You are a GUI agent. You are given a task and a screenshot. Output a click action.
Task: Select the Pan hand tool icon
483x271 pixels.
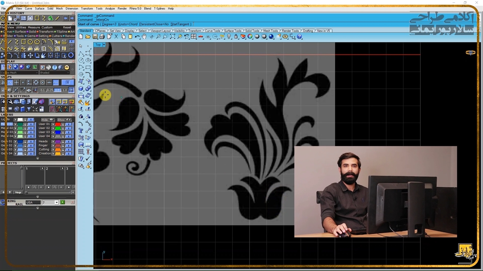pos(144,37)
